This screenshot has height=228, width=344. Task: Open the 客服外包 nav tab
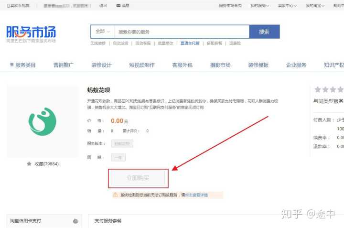point(183,65)
